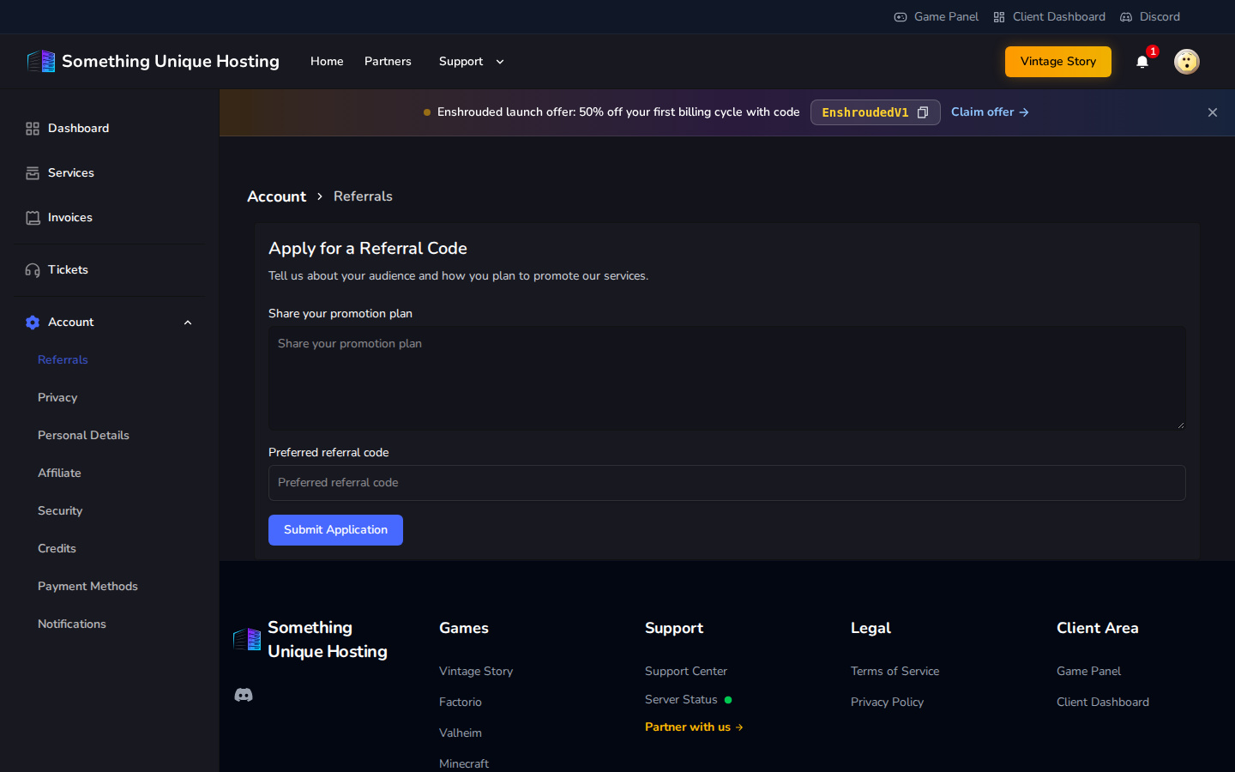Open Services from the sidebar
The image size is (1235, 772).
110,173
